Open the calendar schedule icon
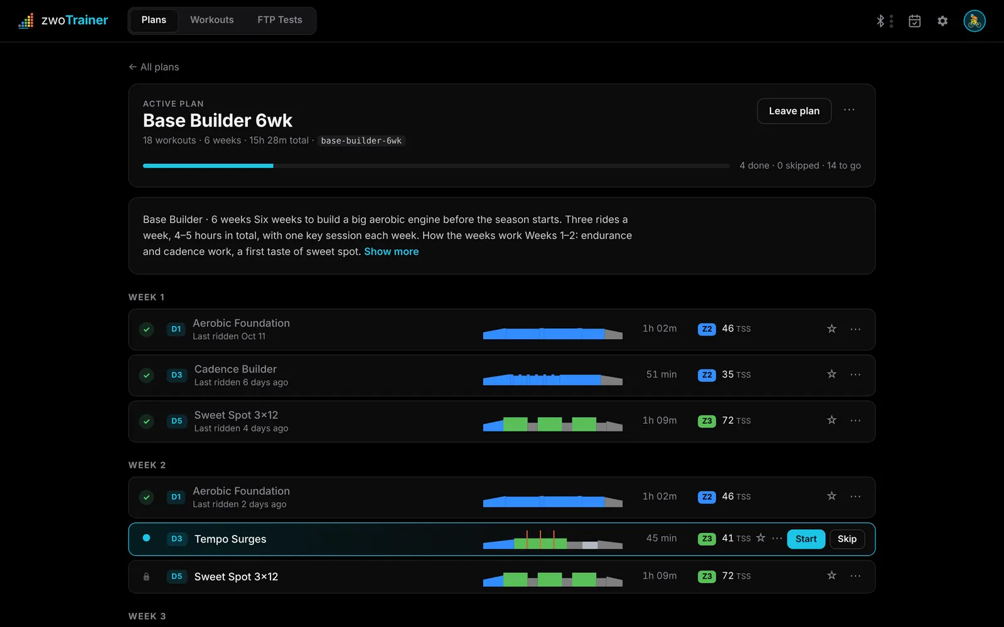Screen dimensions: 1004x627 [915, 21]
